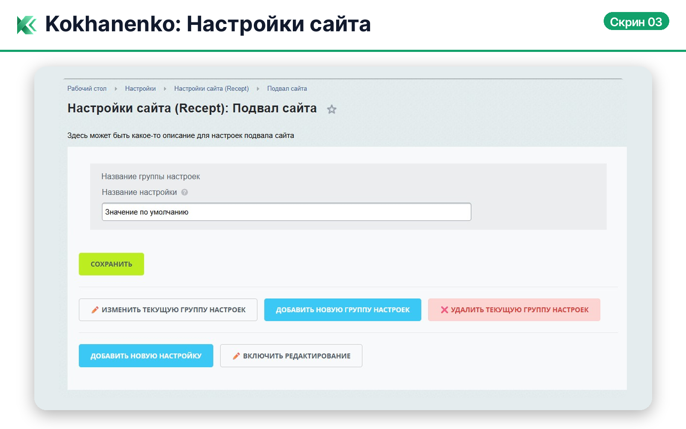The height and width of the screenshot is (429, 686).
Task: Click breadcrumb arrow after Настройки
Action: (x=165, y=89)
